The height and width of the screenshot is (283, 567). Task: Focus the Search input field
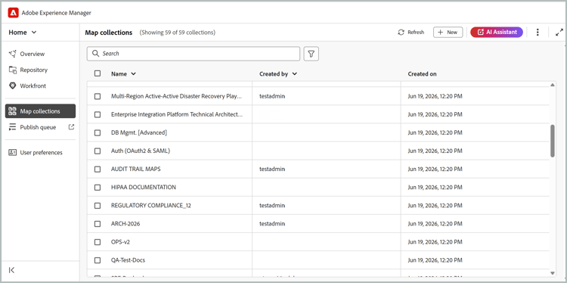(x=194, y=54)
